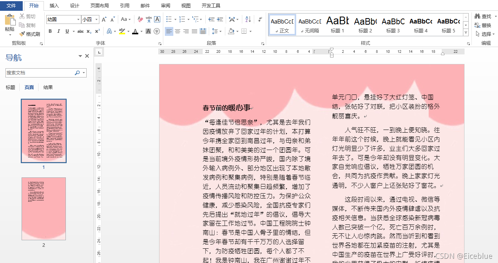Viewport: 498px width, 263px height.
Task: Increase paragraph indent
Action: coord(220,19)
